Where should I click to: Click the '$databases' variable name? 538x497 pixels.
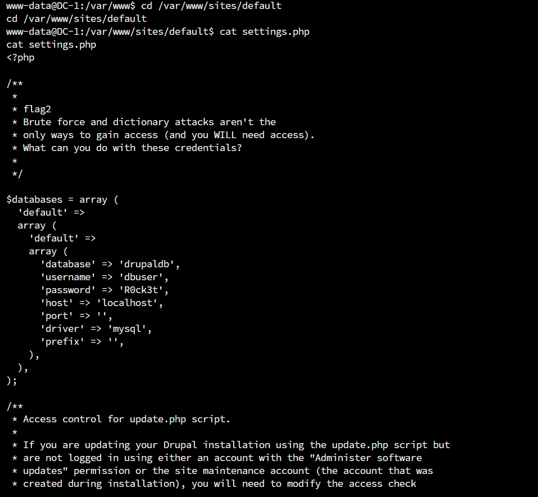pyautogui.click(x=34, y=199)
